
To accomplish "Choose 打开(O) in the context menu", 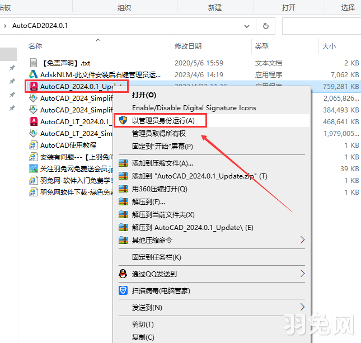I will pos(144,95).
